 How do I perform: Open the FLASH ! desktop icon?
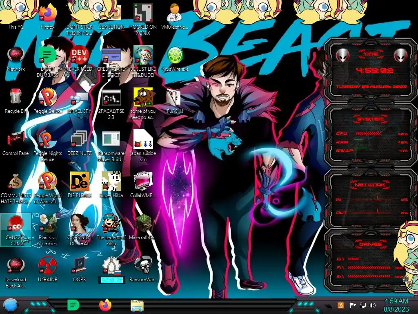pos(175,101)
